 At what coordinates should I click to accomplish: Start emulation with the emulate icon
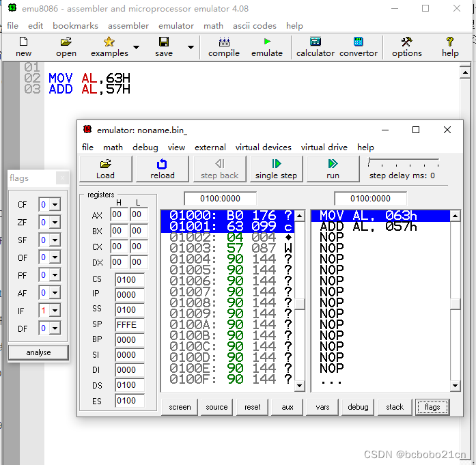pyautogui.click(x=267, y=41)
